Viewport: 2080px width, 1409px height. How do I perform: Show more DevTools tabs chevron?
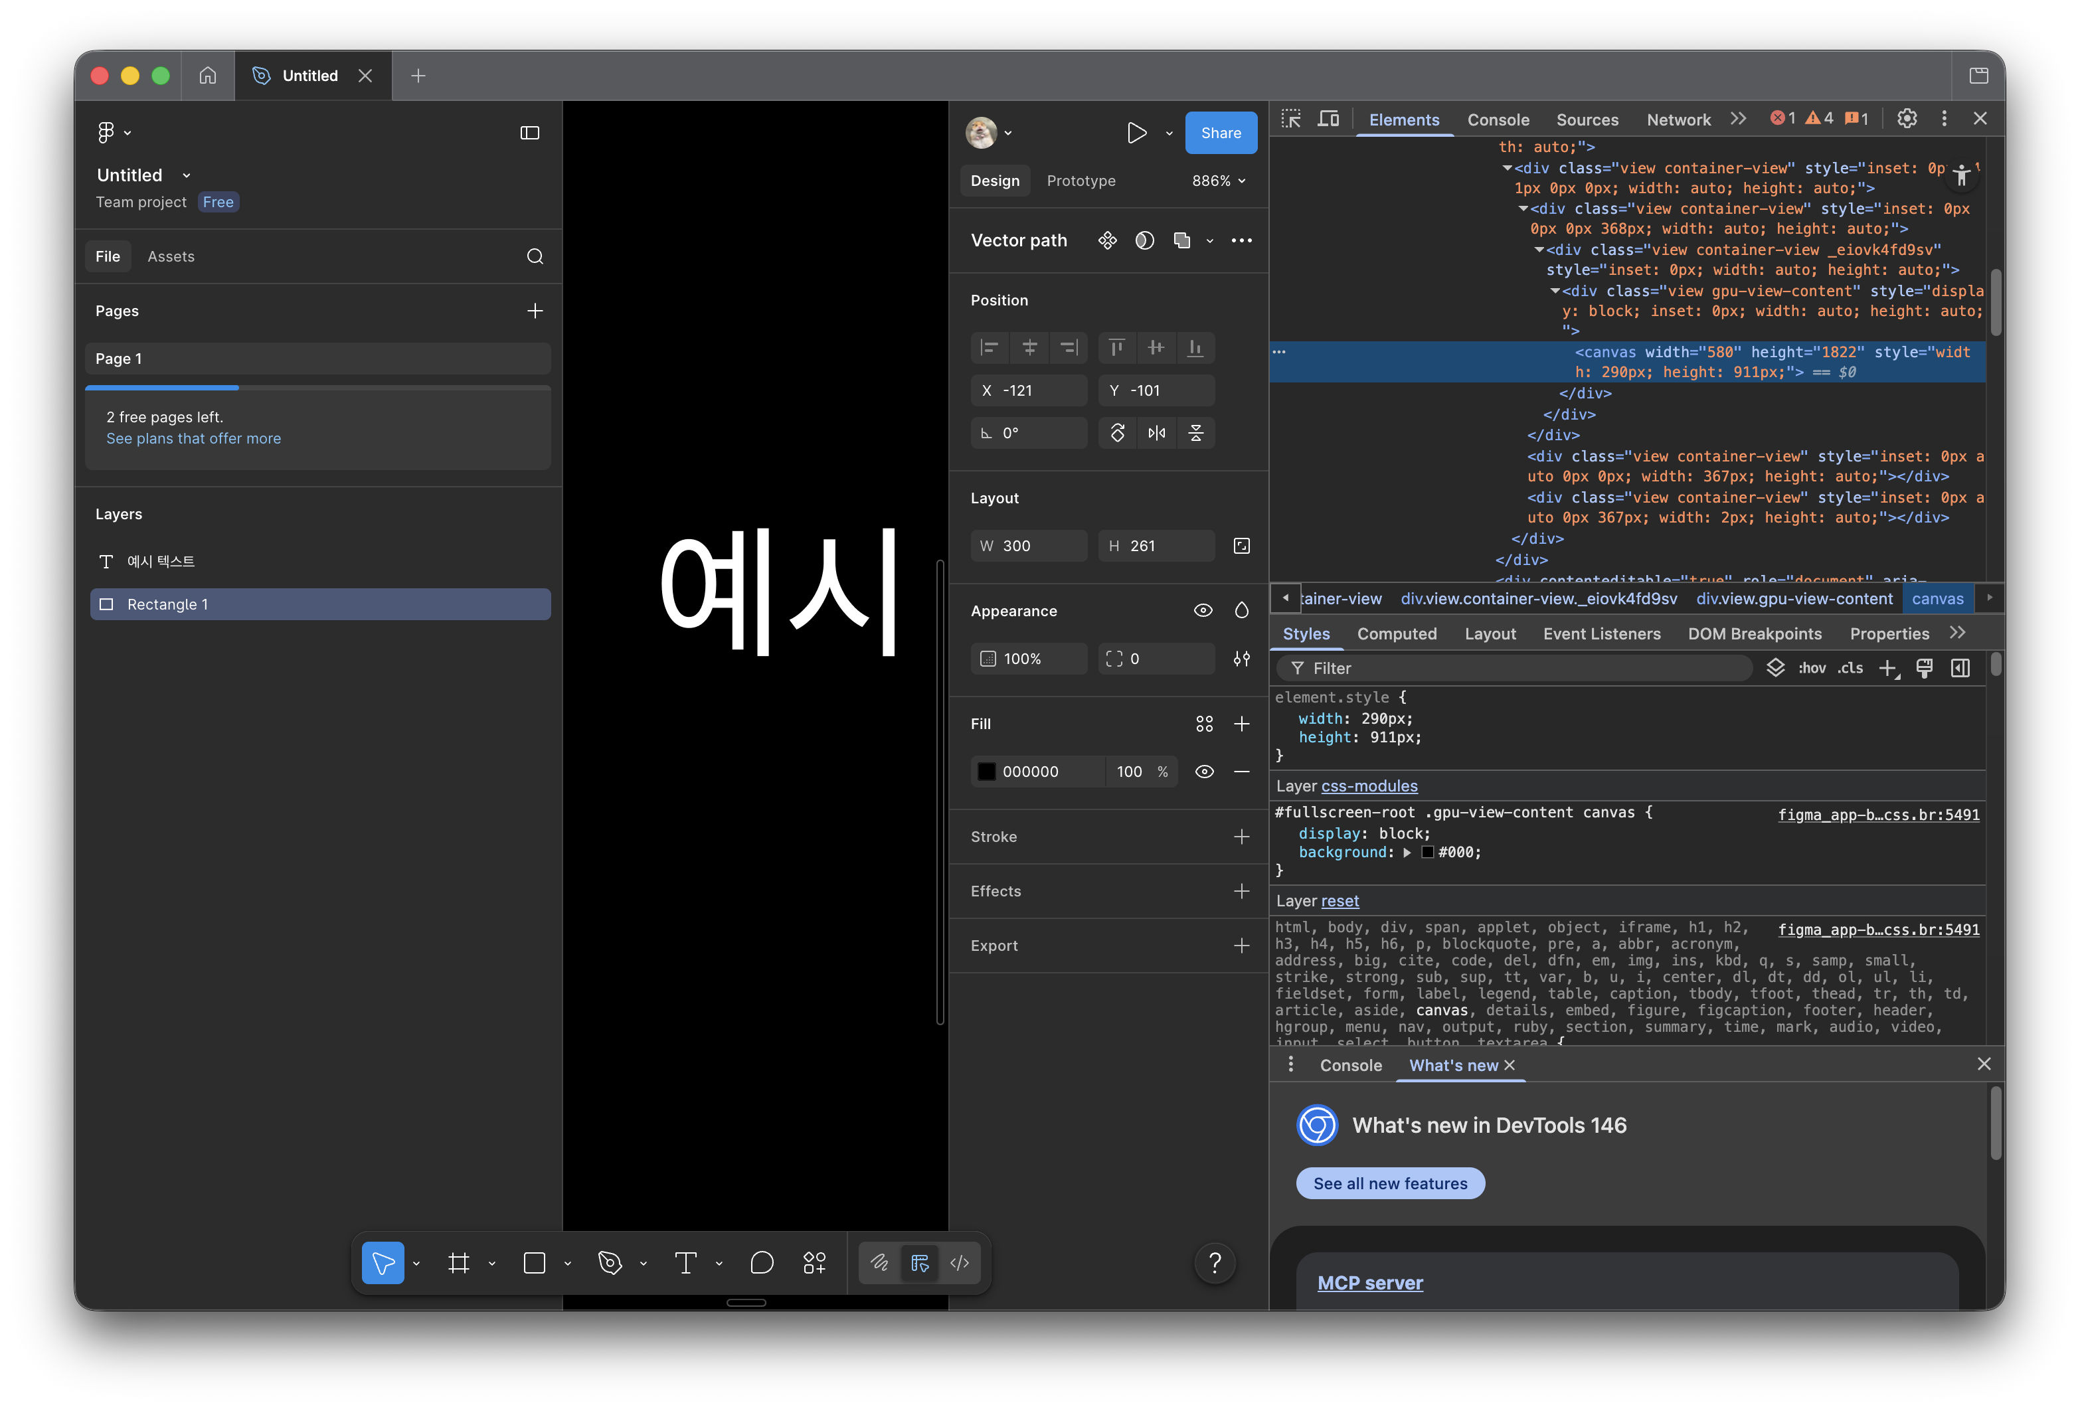click(1737, 119)
